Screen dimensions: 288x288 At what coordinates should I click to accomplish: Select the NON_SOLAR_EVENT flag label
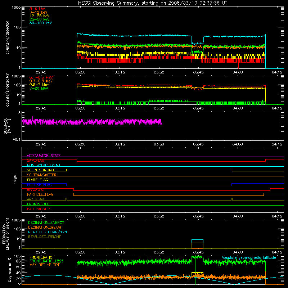point(44,165)
